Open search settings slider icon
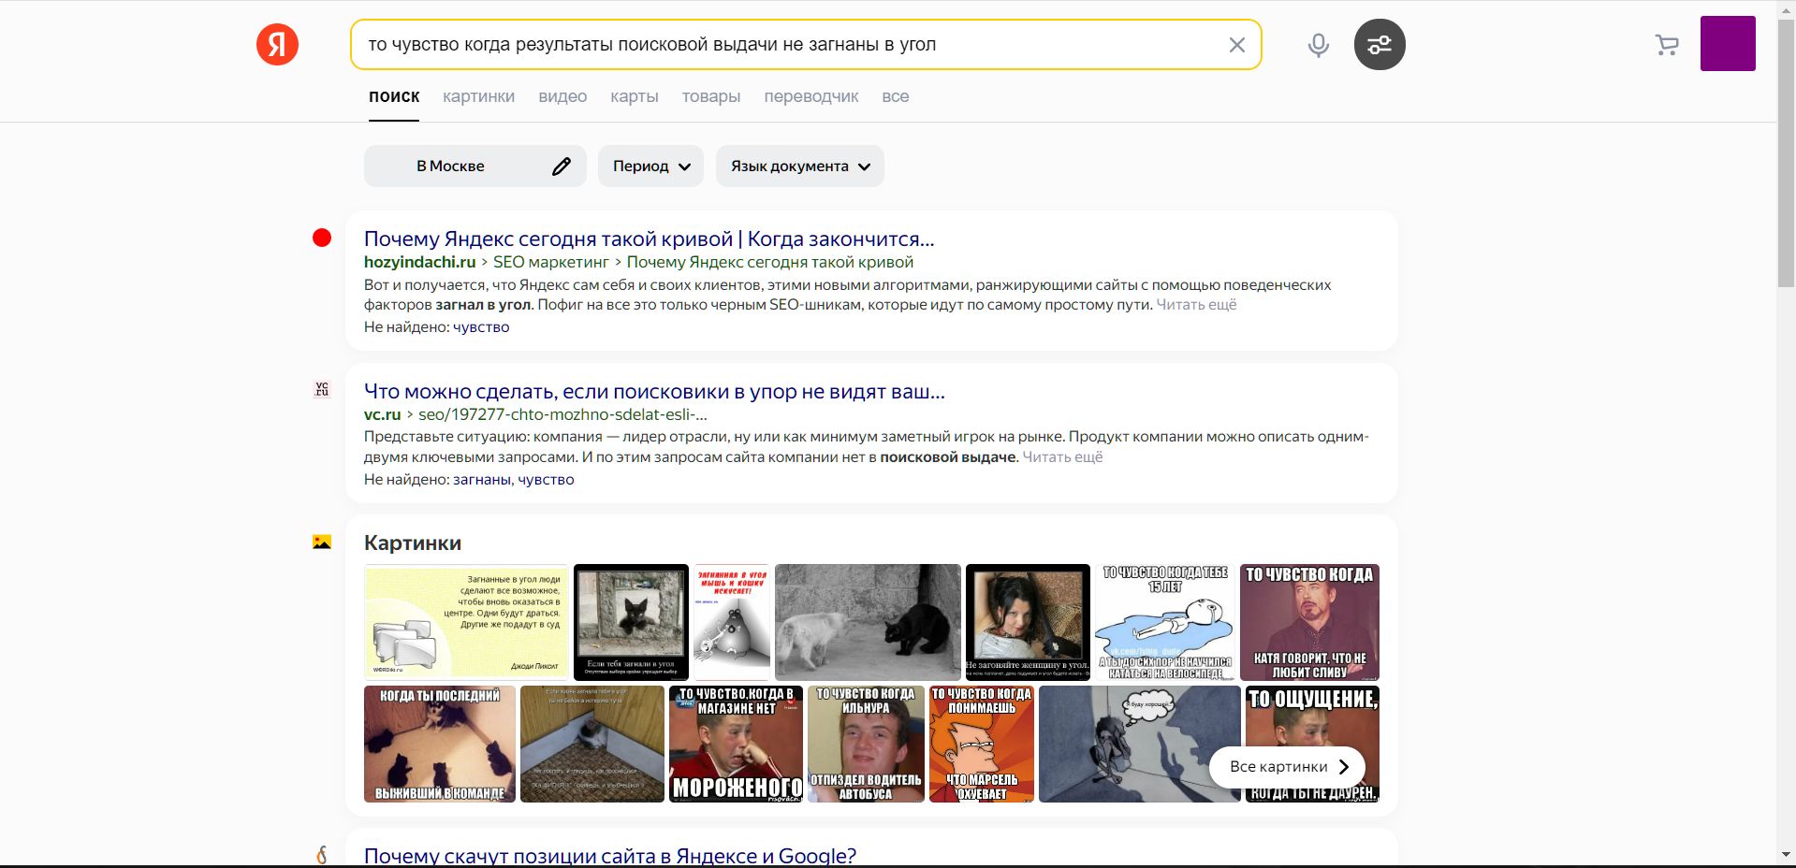Viewport: 1796px width, 868px height. 1380,44
